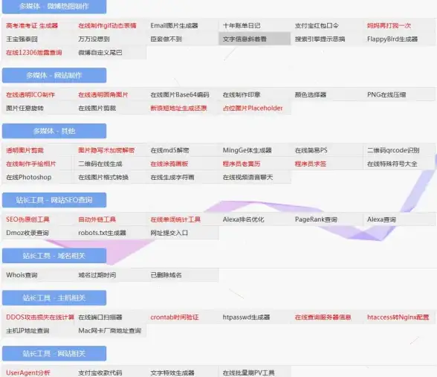Open 图片隐写术加密解密 link
The image size is (437, 377).
coord(106,150)
